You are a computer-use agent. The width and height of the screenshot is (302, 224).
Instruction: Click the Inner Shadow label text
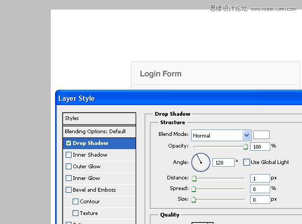coord(90,155)
